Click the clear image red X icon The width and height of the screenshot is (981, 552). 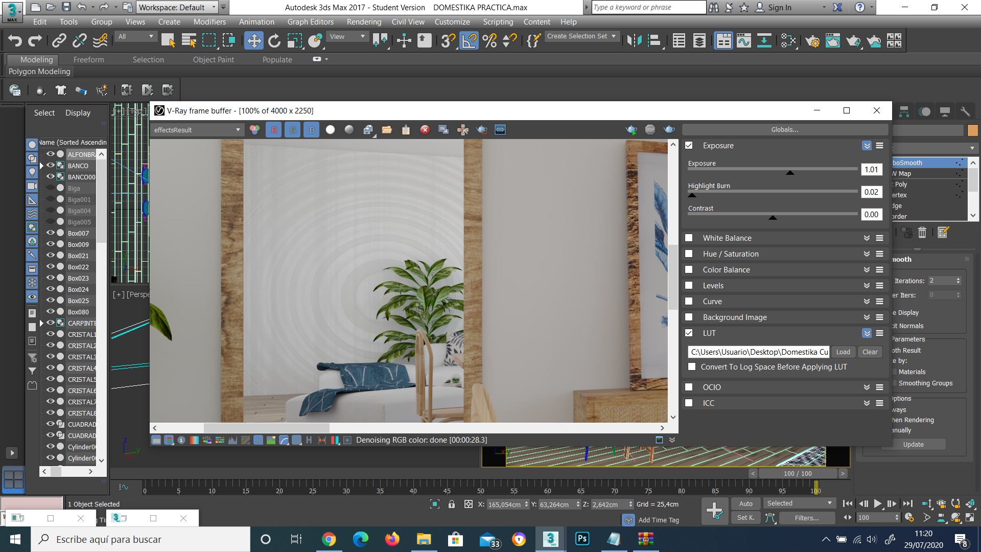[x=425, y=130]
